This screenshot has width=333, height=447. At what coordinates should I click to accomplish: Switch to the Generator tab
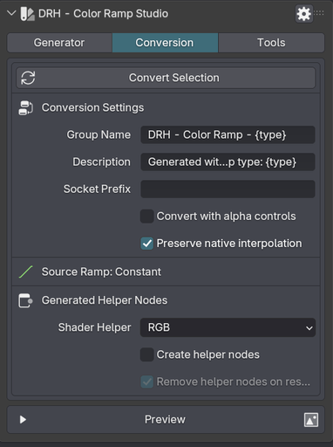pyautogui.click(x=59, y=43)
